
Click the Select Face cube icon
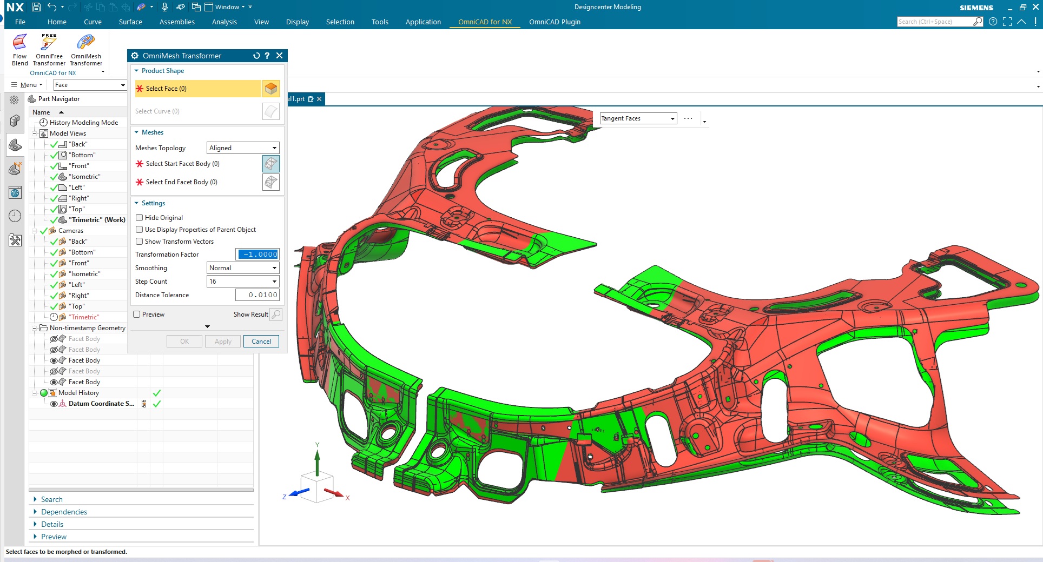(270, 89)
